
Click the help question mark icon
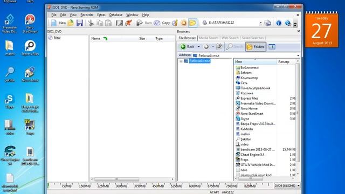point(287,23)
